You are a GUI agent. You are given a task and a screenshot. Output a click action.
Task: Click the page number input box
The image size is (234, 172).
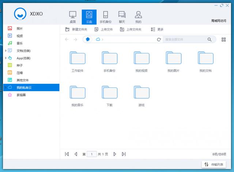click(92, 154)
